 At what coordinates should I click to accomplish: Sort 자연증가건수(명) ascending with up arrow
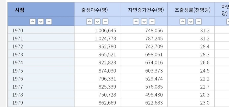[136, 22]
